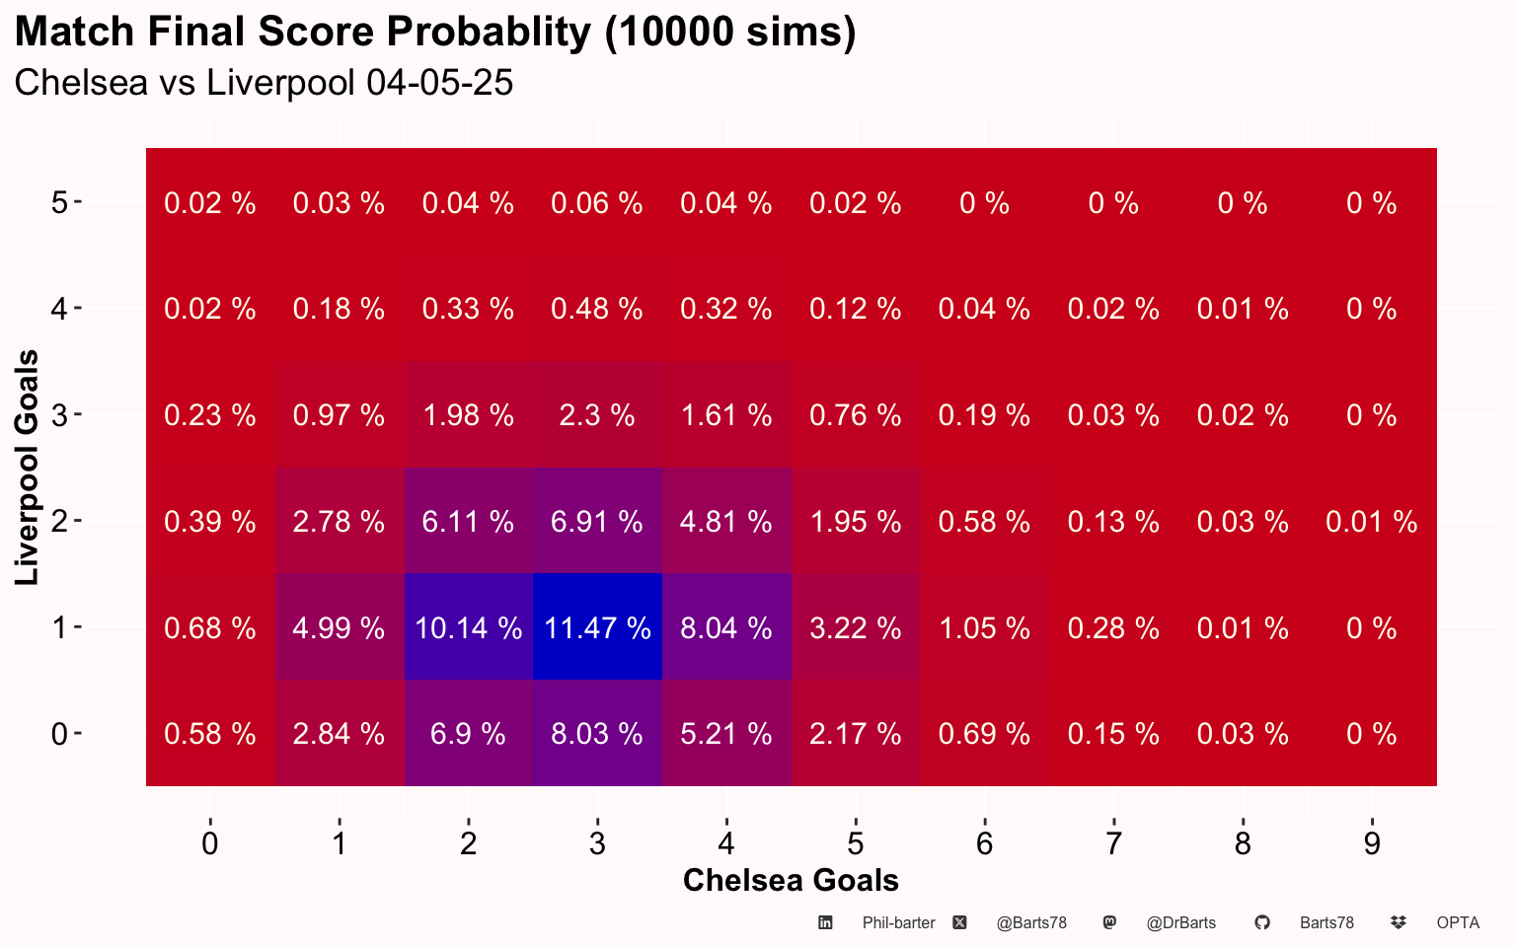Image resolution: width=1516 pixels, height=947 pixels.
Task: Click the Liverpool Goals axis title
Action: 28,467
